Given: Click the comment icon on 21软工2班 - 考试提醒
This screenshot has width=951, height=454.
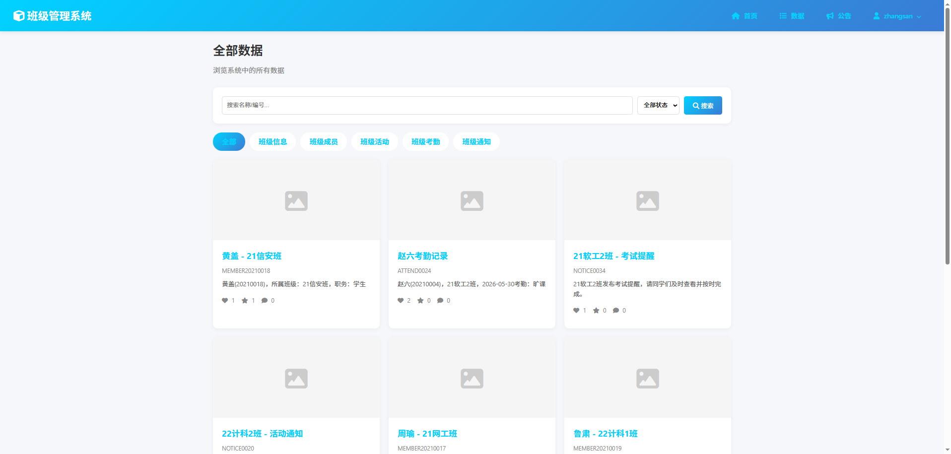Looking at the screenshot, I should pos(616,311).
